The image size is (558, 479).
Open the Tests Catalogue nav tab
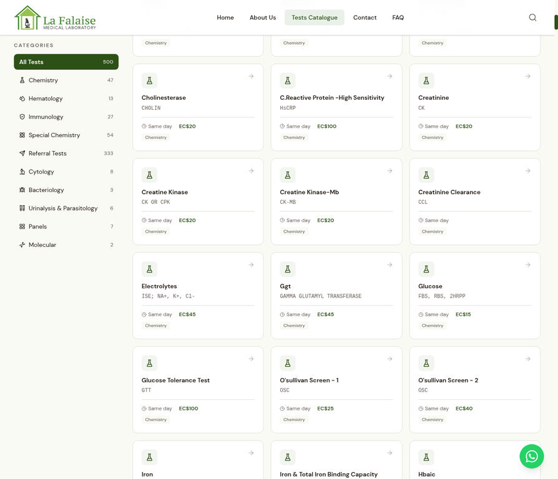pos(314,17)
